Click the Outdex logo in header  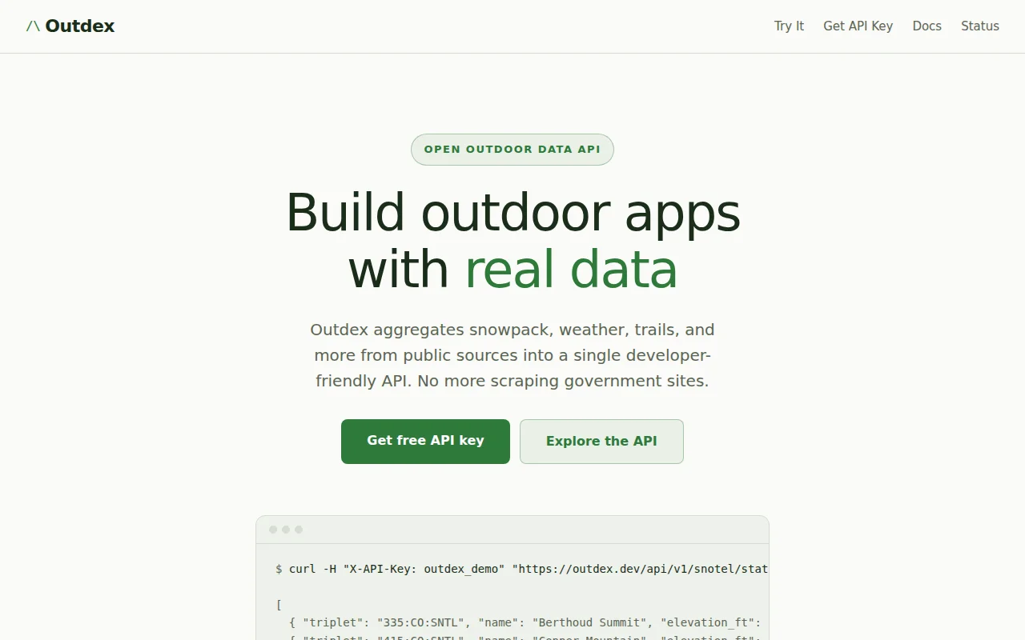pos(70,26)
